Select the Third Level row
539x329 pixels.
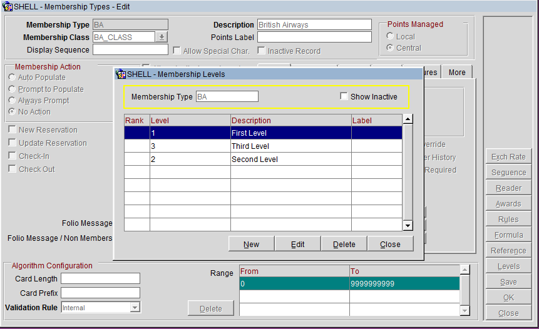click(250, 146)
